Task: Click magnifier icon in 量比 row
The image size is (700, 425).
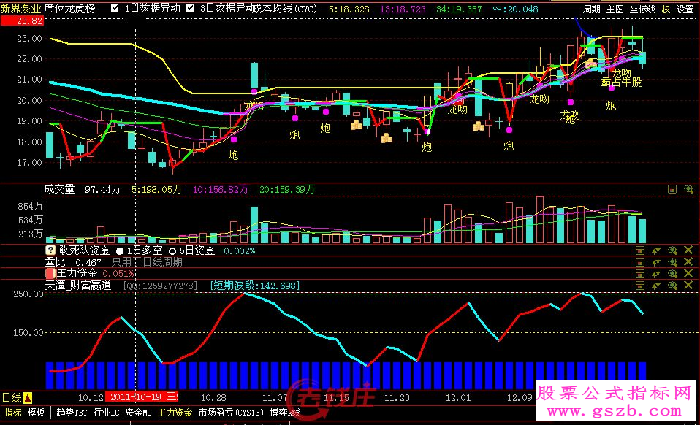Action: click(x=672, y=262)
